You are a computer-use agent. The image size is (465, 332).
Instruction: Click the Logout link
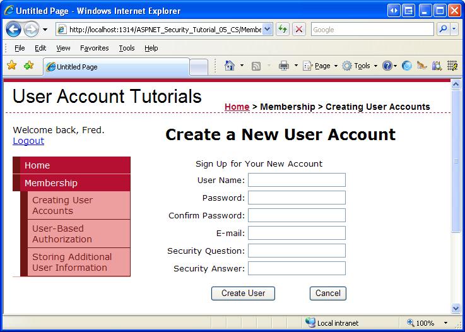28,141
